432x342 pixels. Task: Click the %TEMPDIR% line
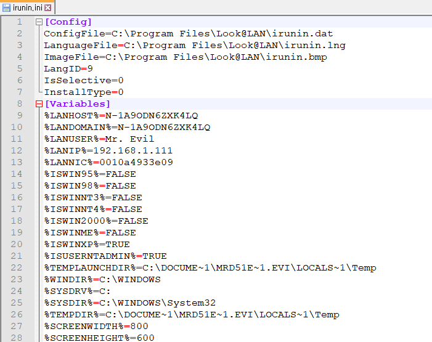click(192, 315)
